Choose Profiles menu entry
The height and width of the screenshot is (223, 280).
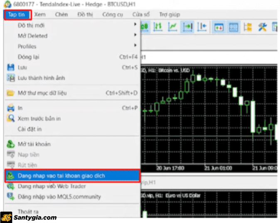click(x=71, y=46)
